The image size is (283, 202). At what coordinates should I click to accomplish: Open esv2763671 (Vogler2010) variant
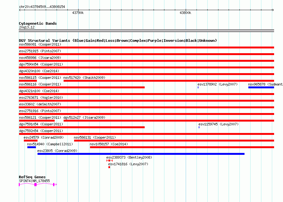click(41, 98)
